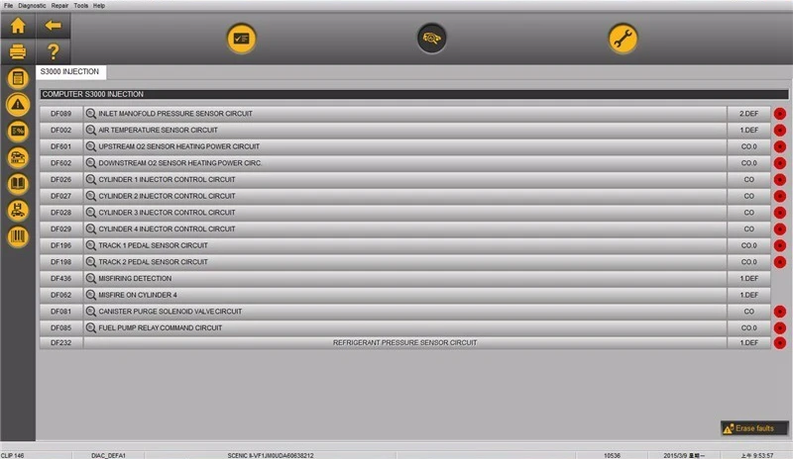The height and width of the screenshot is (459, 793).
Task: Click the 2015/3/9 date in status bar
Action: point(684,455)
